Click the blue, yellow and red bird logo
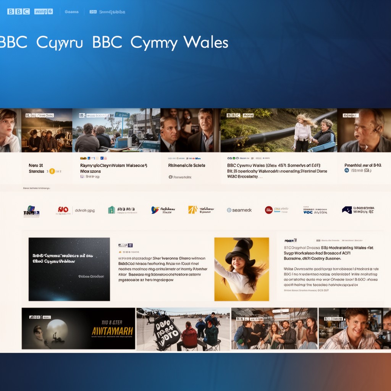The width and height of the screenshot is (391, 391). coord(155,210)
